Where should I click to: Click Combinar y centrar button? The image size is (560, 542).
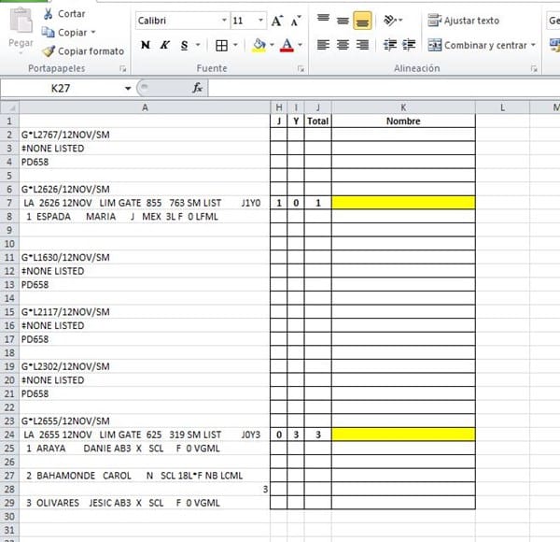(477, 46)
